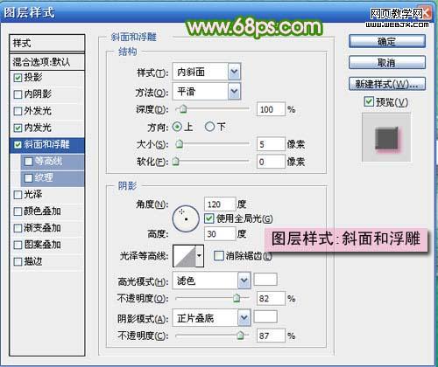Select the 斜面和浮雕 list entry label
This screenshot has height=367, width=438.
coord(46,144)
